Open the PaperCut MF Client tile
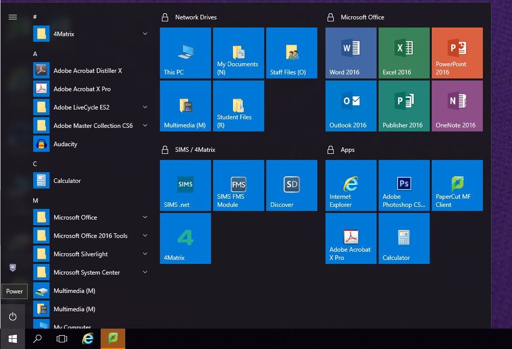512x349 pixels. coord(457,185)
